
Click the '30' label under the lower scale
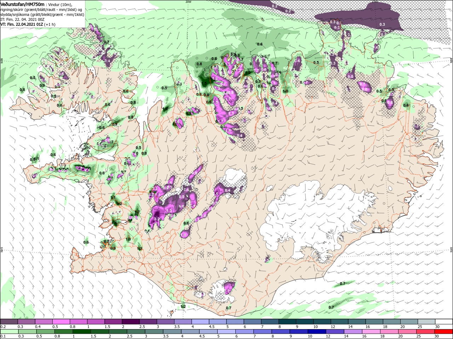[437, 337]
